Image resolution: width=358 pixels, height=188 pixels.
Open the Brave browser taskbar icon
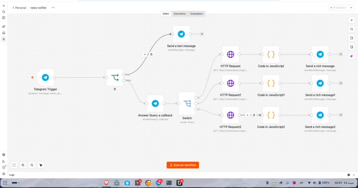coord(106,183)
